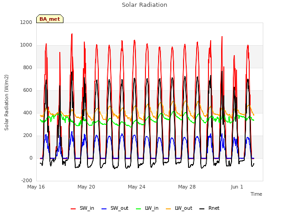
Task: Click the Time axis label
Action: tap(256, 194)
